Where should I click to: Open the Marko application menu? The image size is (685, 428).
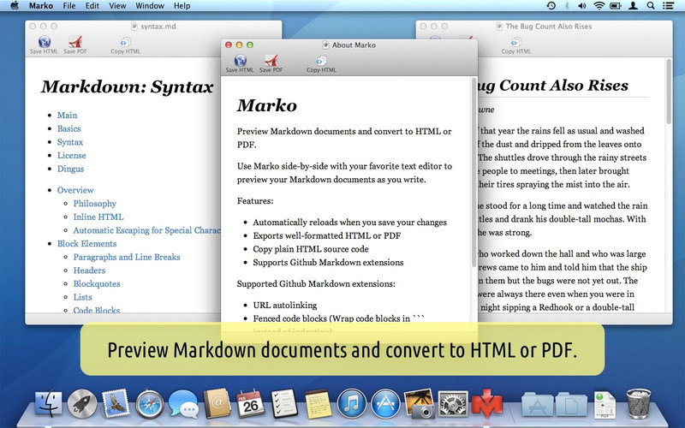point(40,6)
